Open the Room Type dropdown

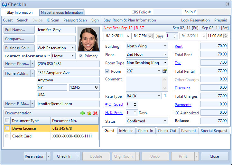165,63
